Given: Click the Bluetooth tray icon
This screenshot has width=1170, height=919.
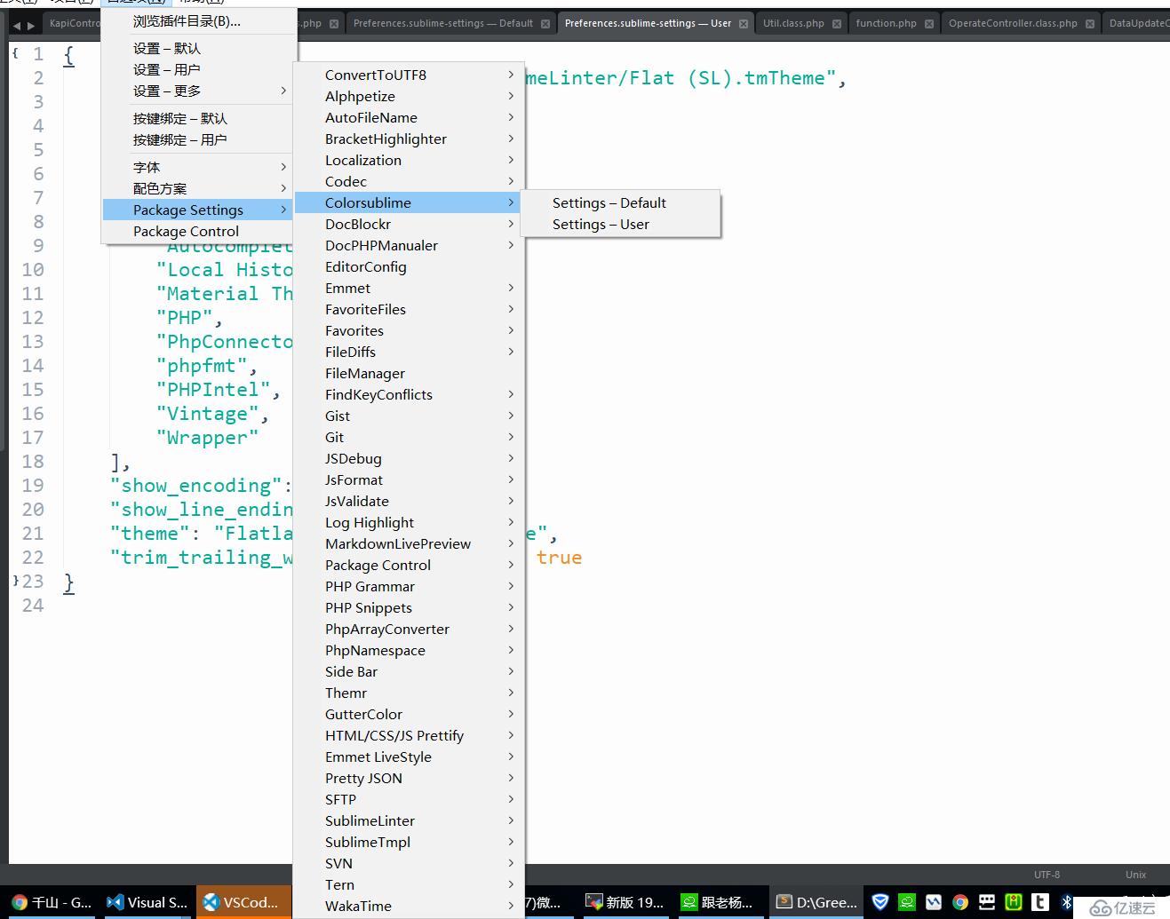Looking at the screenshot, I should tap(1066, 902).
